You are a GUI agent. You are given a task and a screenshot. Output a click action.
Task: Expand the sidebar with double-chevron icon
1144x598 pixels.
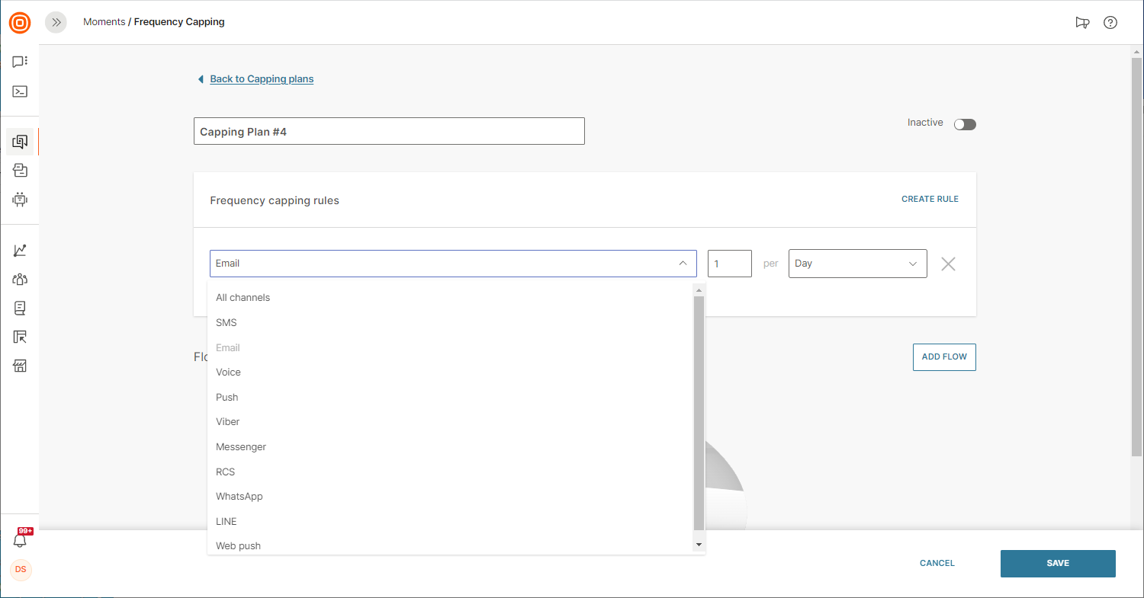pyautogui.click(x=56, y=23)
